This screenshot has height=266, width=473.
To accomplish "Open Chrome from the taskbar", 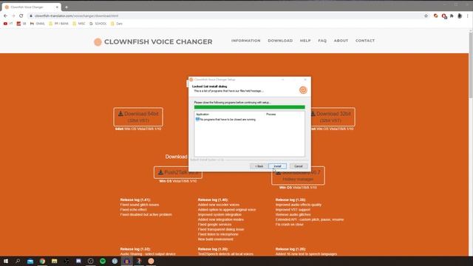I will click(x=42, y=261).
